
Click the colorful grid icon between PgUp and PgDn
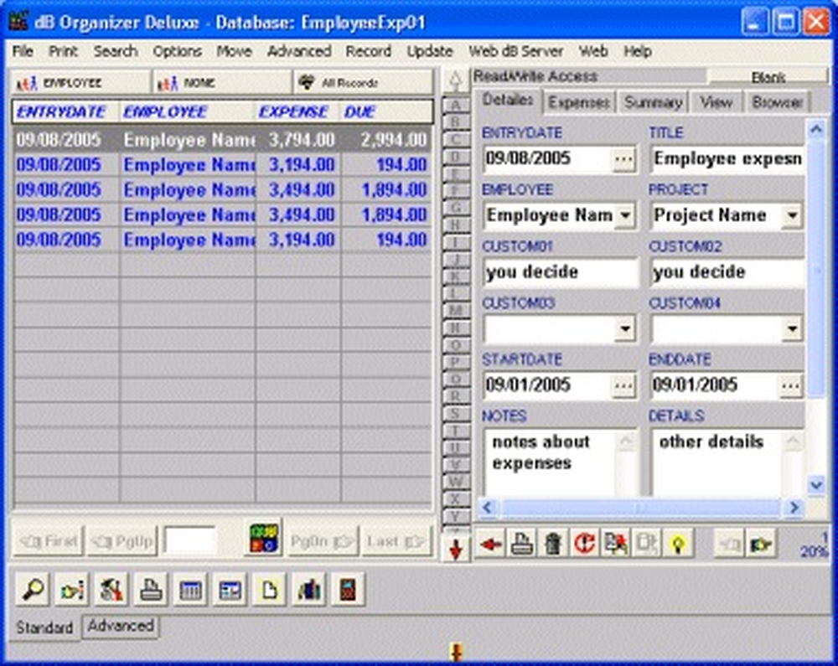tap(264, 539)
